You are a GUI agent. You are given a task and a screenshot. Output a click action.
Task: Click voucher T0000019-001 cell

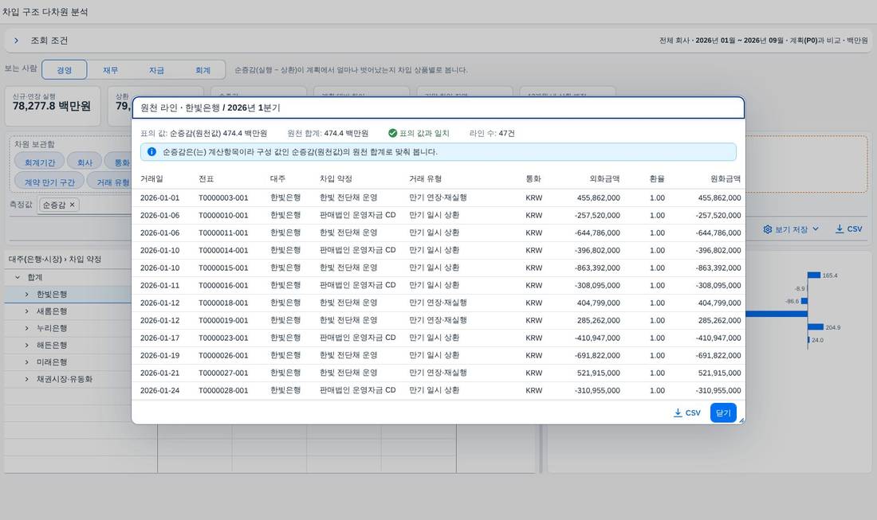pyautogui.click(x=223, y=320)
